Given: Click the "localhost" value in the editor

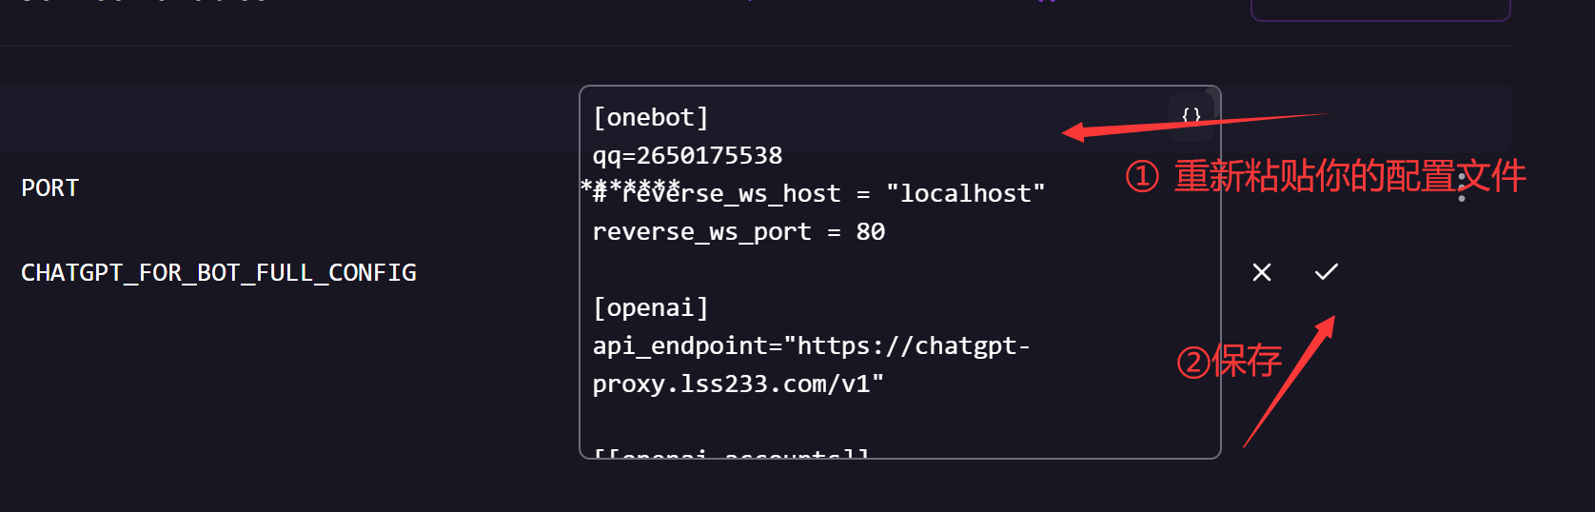Looking at the screenshot, I should tap(965, 194).
